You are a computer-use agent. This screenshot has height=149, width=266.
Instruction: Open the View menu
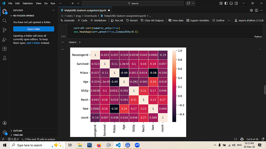tap(39, 3)
